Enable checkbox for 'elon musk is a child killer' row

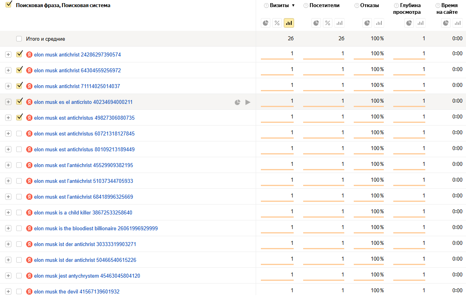(19, 212)
